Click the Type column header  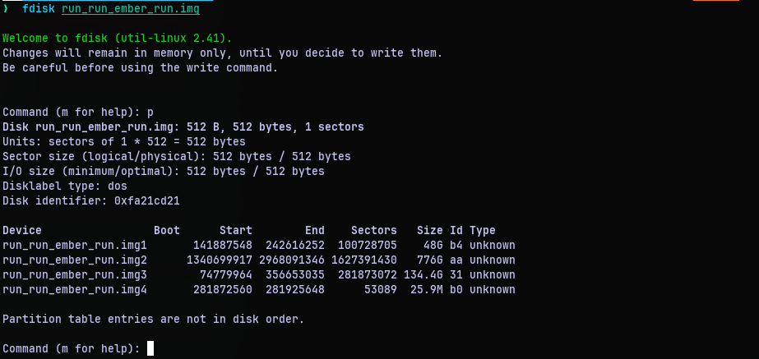[x=483, y=231]
